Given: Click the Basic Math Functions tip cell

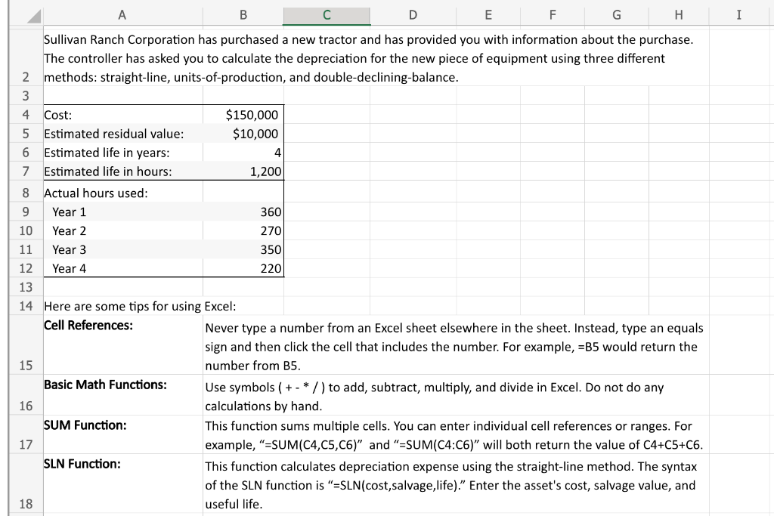Looking at the screenshot, I should tap(454, 396).
